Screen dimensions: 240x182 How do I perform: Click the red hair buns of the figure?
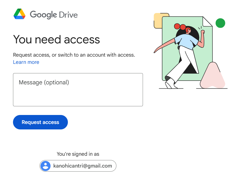click(180, 27)
